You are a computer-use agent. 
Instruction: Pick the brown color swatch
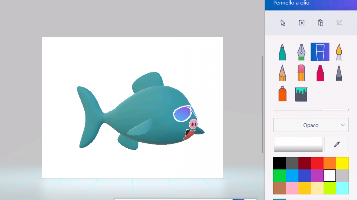(279, 188)
